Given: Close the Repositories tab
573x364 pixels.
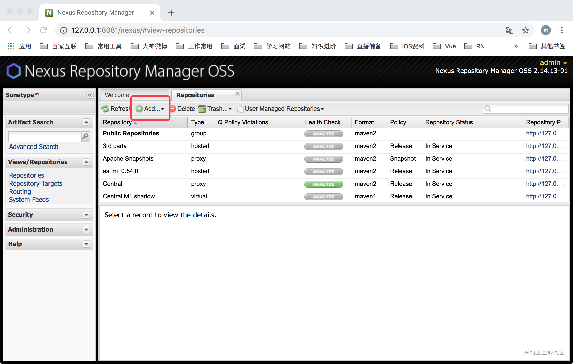Looking at the screenshot, I should tap(237, 93).
